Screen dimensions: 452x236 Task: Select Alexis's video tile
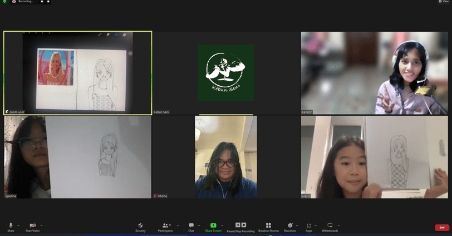[375, 157]
